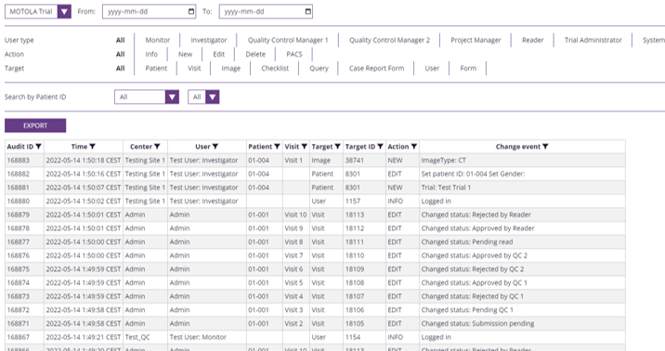The image size is (665, 351).
Task: Click 'Changed status: Submission pending' cell
Action: tap(522, 323)
